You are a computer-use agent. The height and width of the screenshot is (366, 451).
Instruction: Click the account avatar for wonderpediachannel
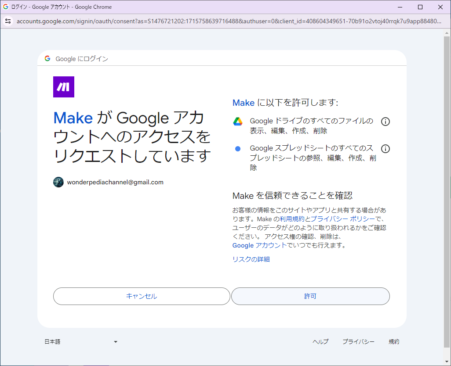tap(58, 182)
